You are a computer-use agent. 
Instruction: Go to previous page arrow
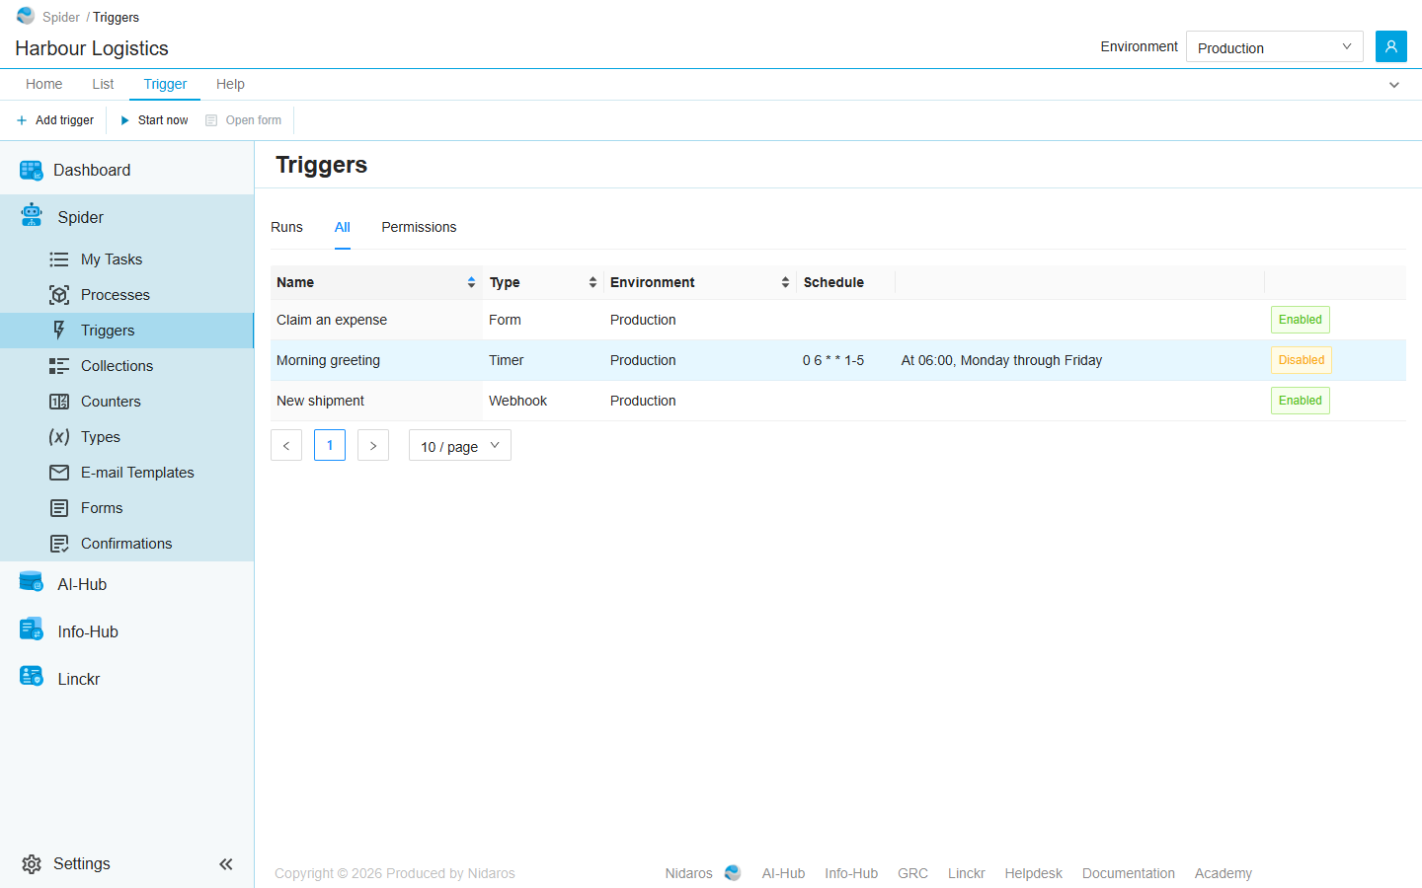[286, 445]
